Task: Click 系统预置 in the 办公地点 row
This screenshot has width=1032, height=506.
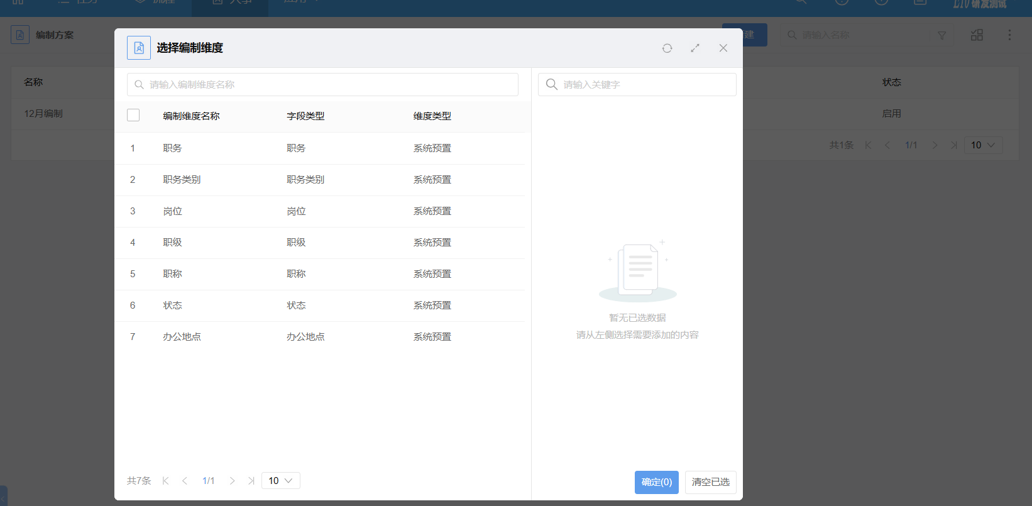Action: click(x=432, y=337)
